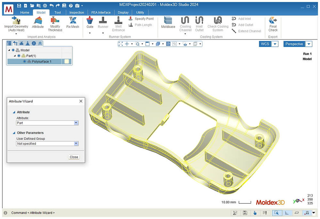Toggle the selection-box mode in status bar
This screenshot has height=219, width=320.
point(277,213)
